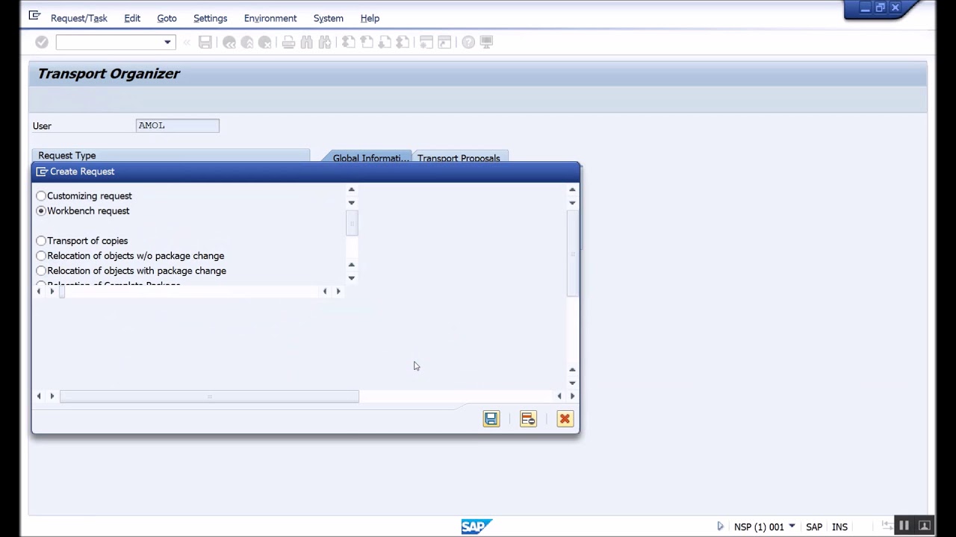Click the Create New Session icon
956x537 pixels.
point(426,43)
